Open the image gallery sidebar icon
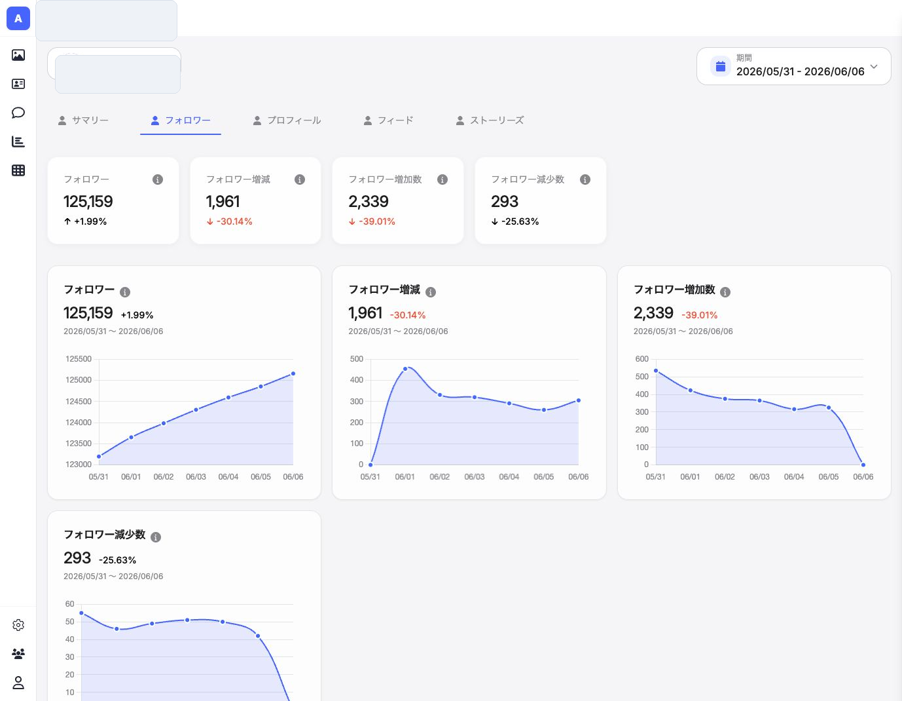Image resolution: width=902 pixels, height=701 pixels. coord(18,55)
